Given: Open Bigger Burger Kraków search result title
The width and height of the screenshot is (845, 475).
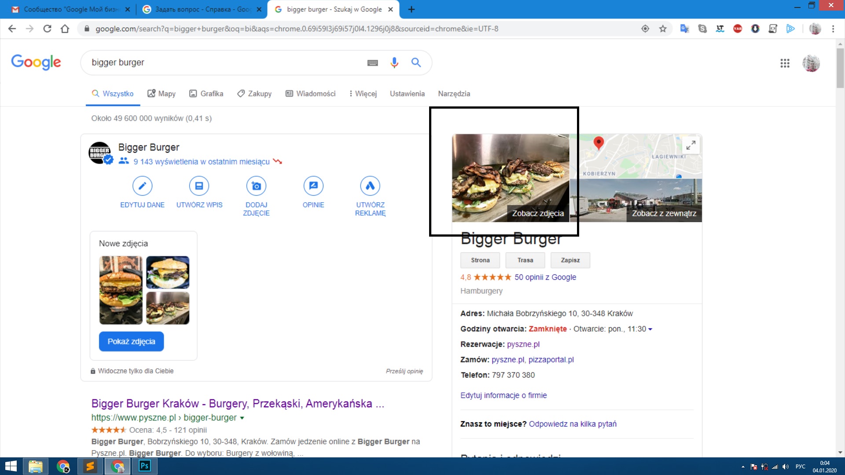Looking at the screenshot, I should (x=238, y=404).
